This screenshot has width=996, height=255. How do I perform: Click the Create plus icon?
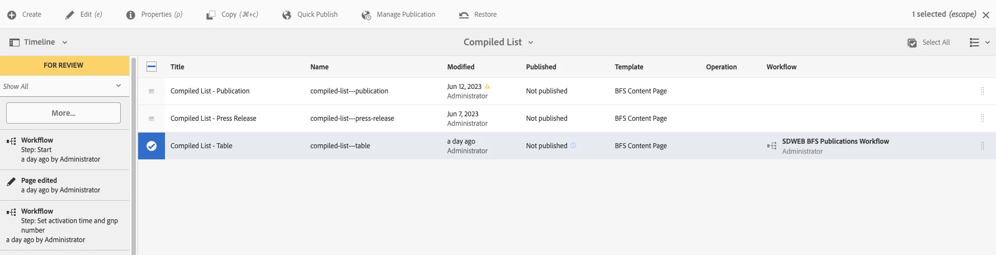12,15
